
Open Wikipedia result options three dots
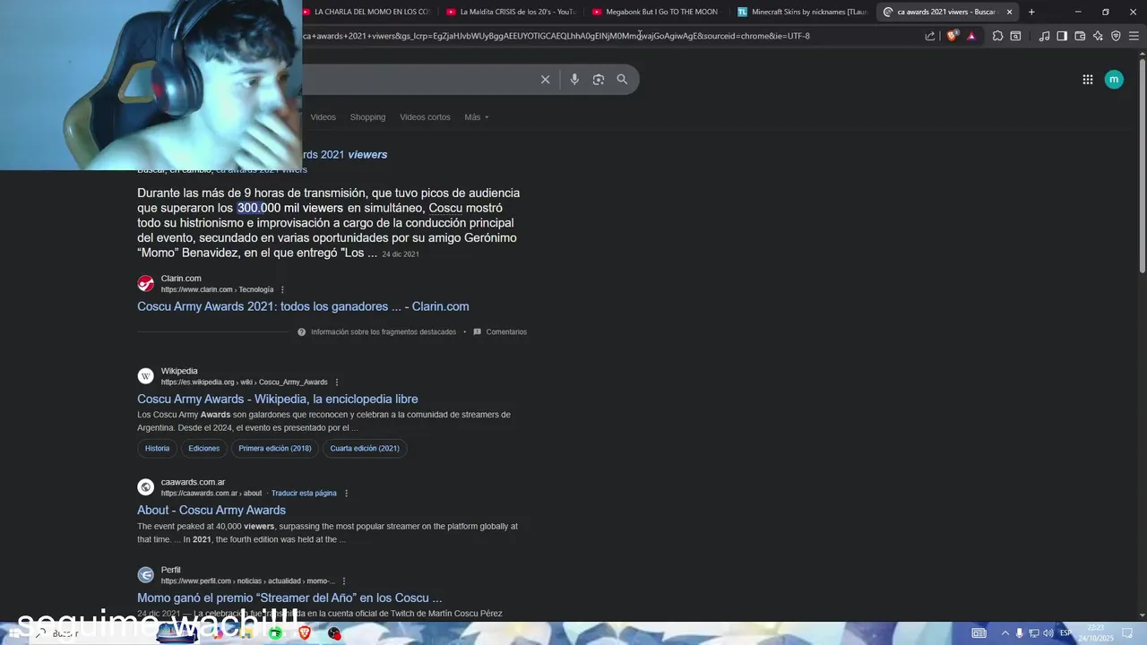coord(337,383)
